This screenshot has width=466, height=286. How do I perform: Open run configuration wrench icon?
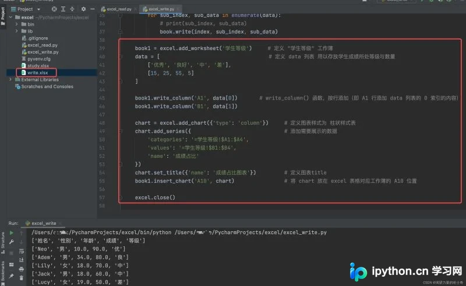click(x=12, y=242)
